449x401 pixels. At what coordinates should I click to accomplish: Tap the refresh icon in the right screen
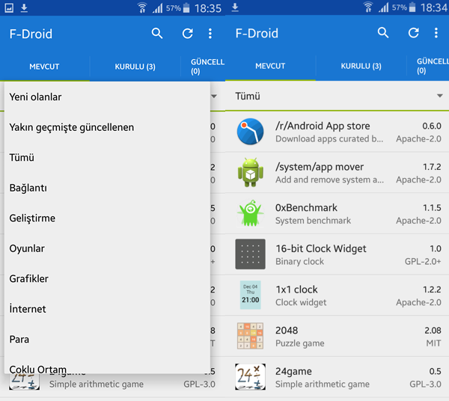click(x=414, y=33)
